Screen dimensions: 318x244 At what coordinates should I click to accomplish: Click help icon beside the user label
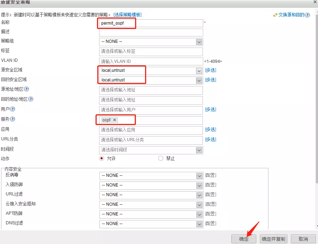coord(12,109)
